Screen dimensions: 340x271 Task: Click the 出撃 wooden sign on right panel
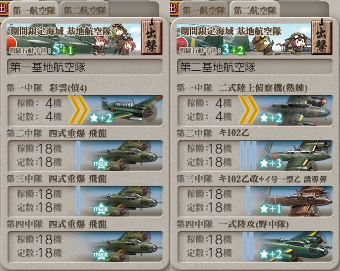[x=322, y=37]
